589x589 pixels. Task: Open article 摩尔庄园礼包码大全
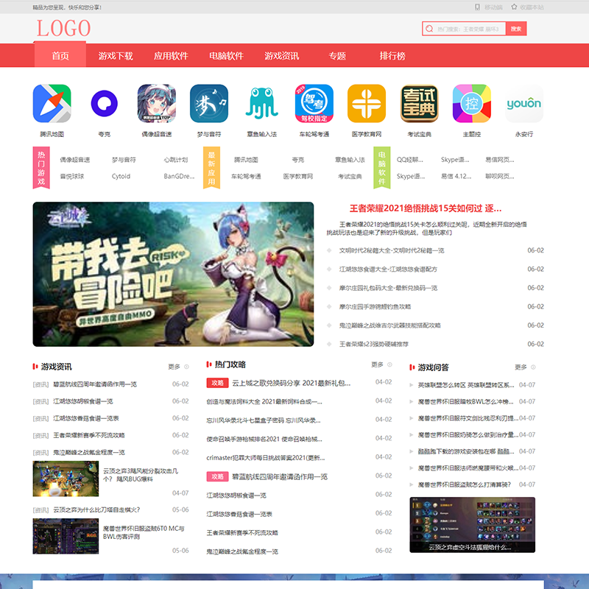(388, 288)
